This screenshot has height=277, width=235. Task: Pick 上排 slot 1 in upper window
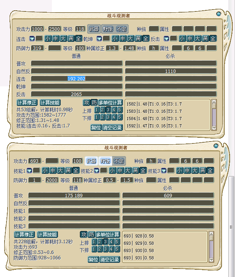point(97,110)
